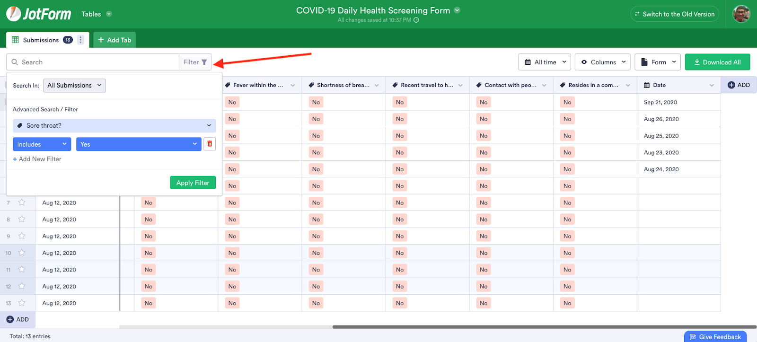This screenshot has height=342, width=757.
Task: Open the All Submissions dropdown
Action: 74,86
